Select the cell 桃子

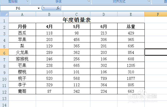(22, 78)
